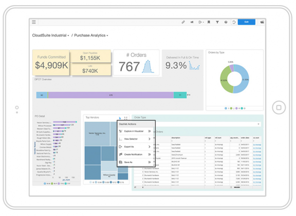Viewport: 296px width, 216px height.
Task: Click the bookmark icon in toolbar
Action: click(x=209, y=22)
